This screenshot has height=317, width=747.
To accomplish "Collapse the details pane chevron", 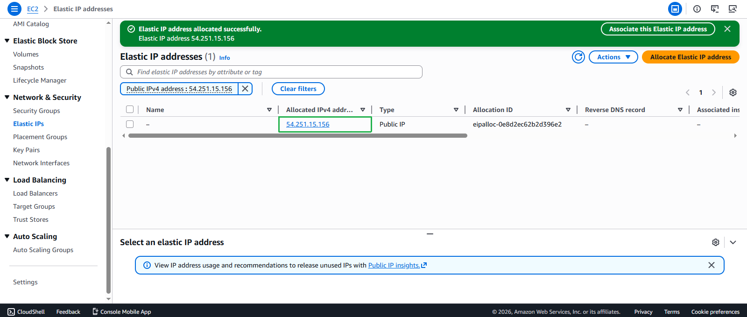I will [733, 242].
